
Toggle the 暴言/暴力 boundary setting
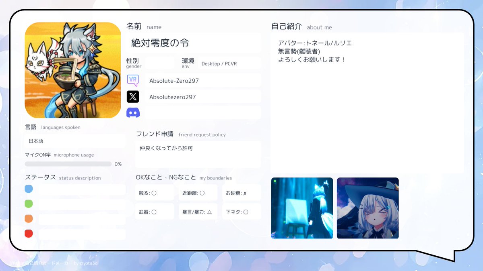click(198, 211)
